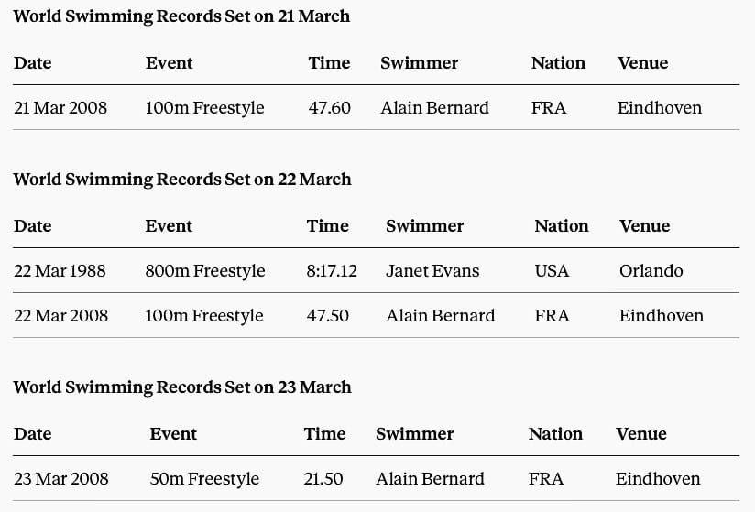Select the 21.50 time value
755x512 pixels.
pos(323,479)
